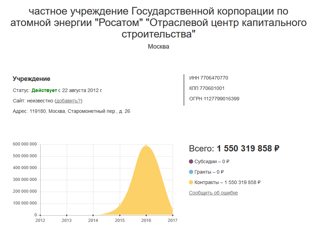Click the 'Субсидии – 0 ₽' legend label

pyautogui.click(x=212, y=161)
